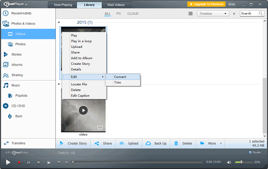The image size is (268, 169).
Task: Click the vertical scrollbar in library
Action: (x=264, y=105)
